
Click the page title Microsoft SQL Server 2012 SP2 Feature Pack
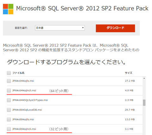click(x=82, y=9)
